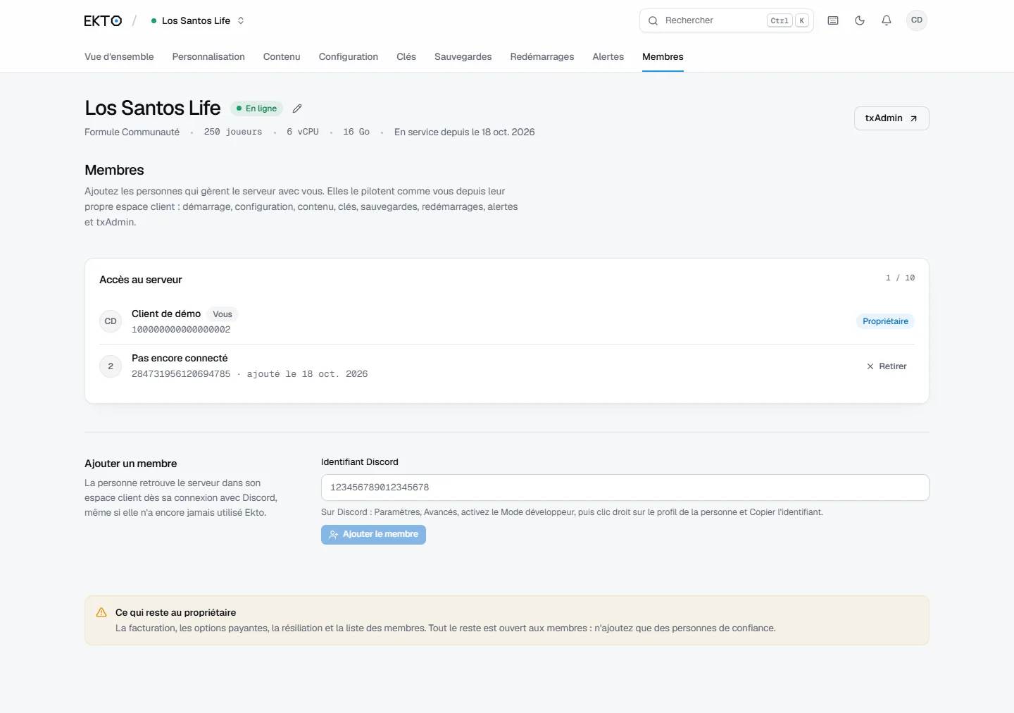Launch txAdmin external link button
This screenshot has height=713, width=1014.
coord(891,118)
